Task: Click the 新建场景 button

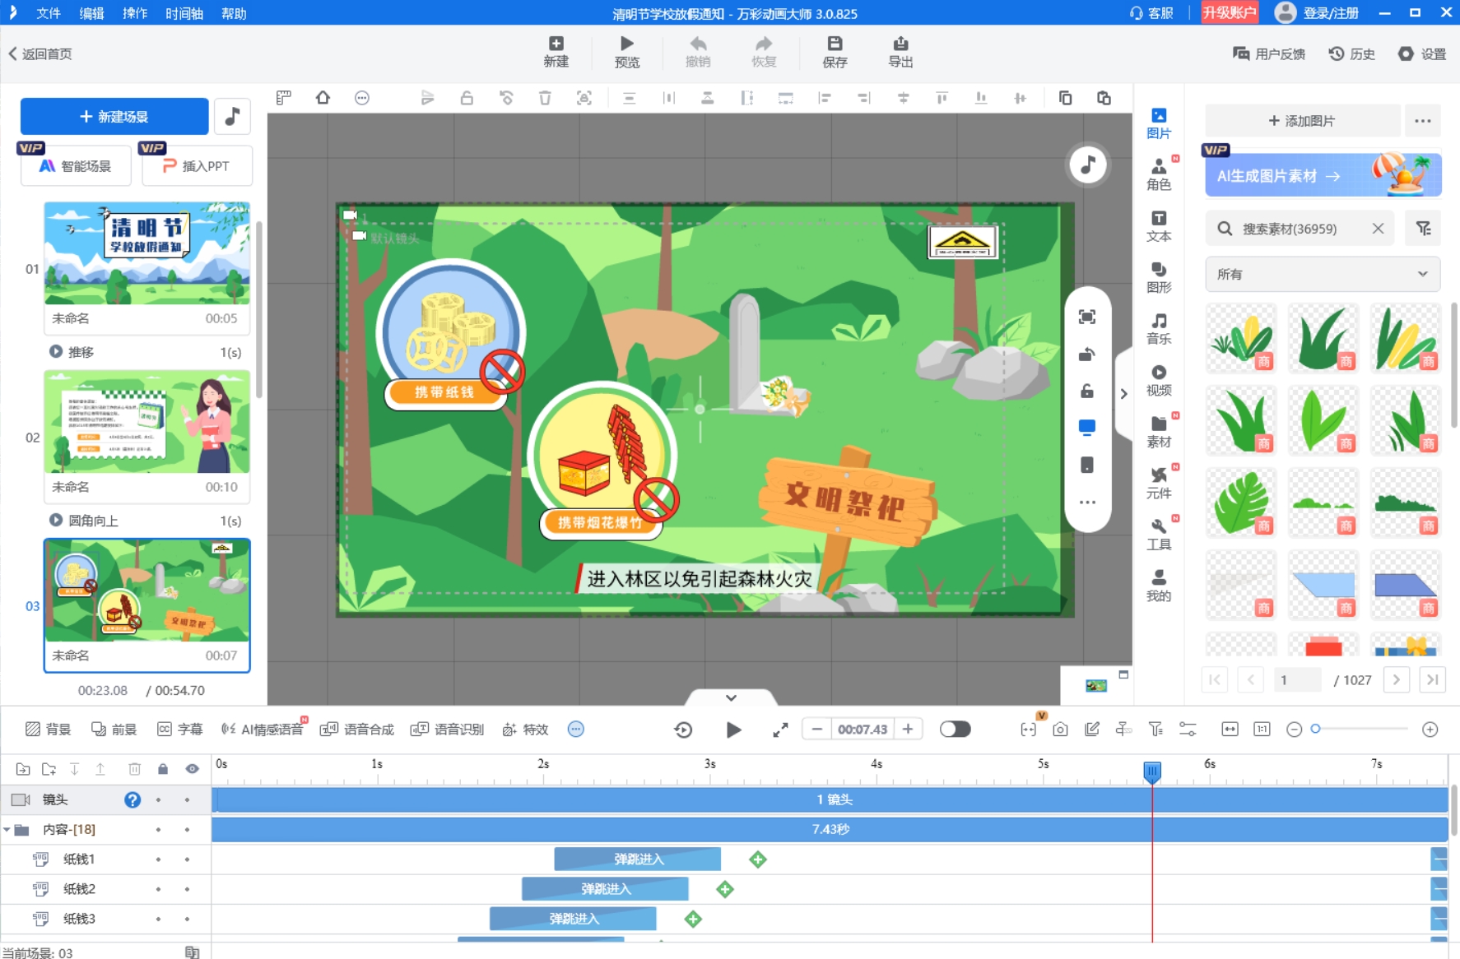Action: [x=114, y=117]
